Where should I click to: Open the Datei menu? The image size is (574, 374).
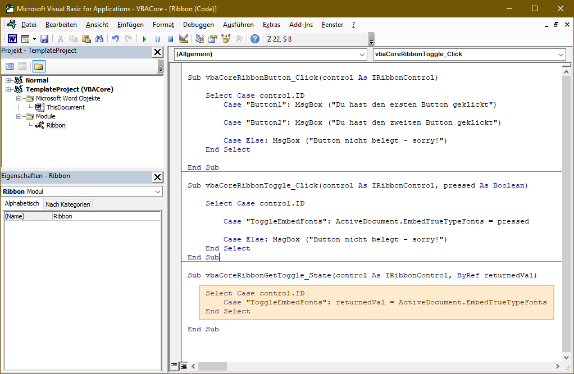click(x=29, y=25)
